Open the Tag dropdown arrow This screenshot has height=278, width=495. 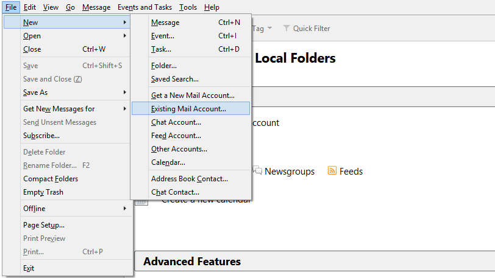pos(269,28)
